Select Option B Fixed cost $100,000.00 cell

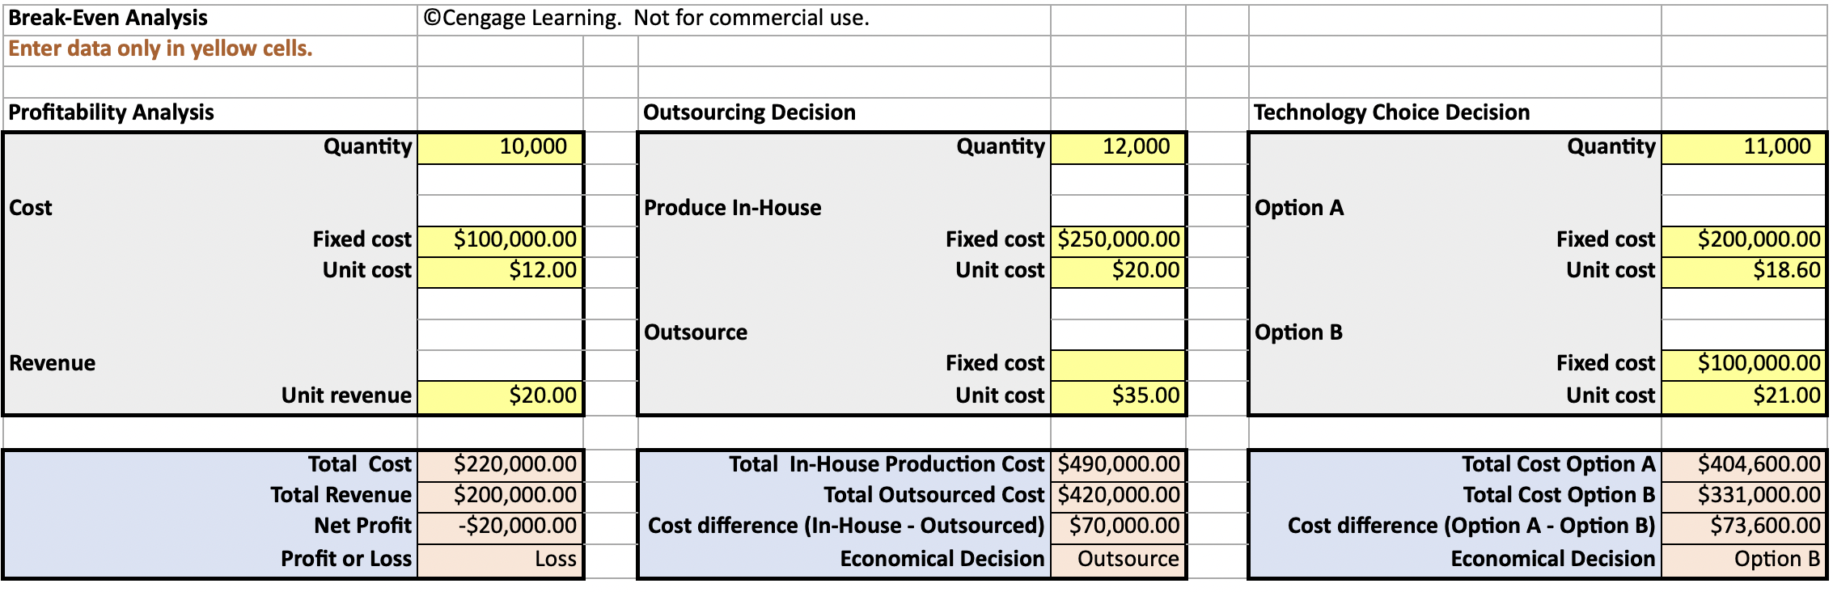1743,365
